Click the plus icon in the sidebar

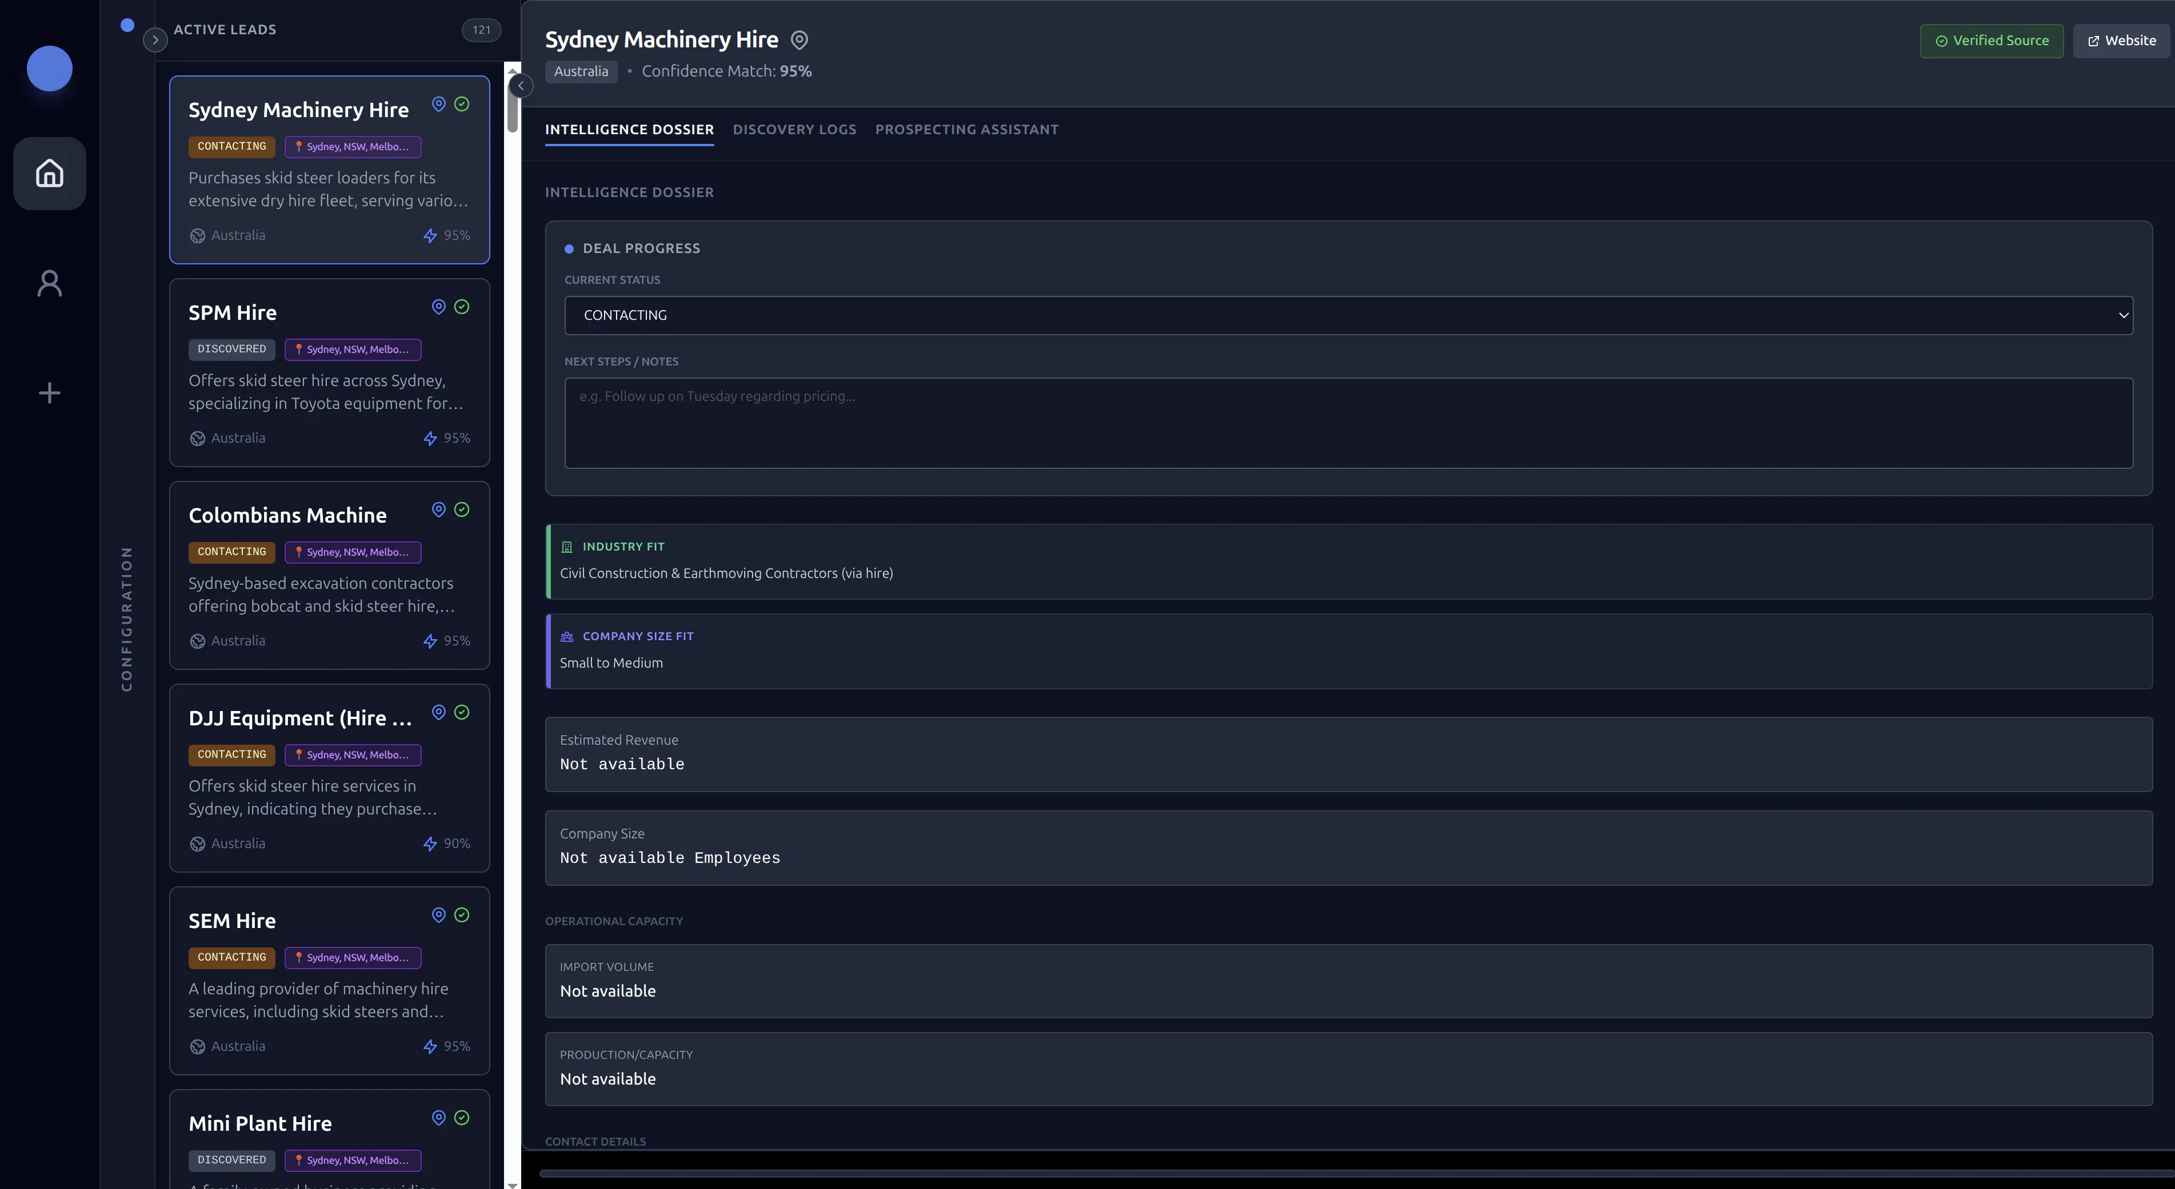tap(49, 392)
